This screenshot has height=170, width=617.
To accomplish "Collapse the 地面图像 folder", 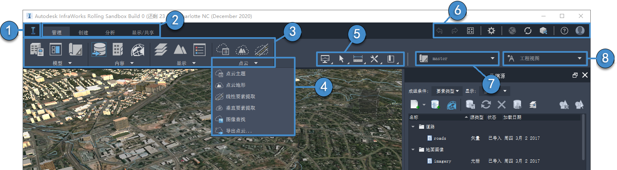I will coord(413,150).
